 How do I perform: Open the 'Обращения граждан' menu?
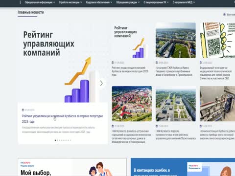(128, 2)
